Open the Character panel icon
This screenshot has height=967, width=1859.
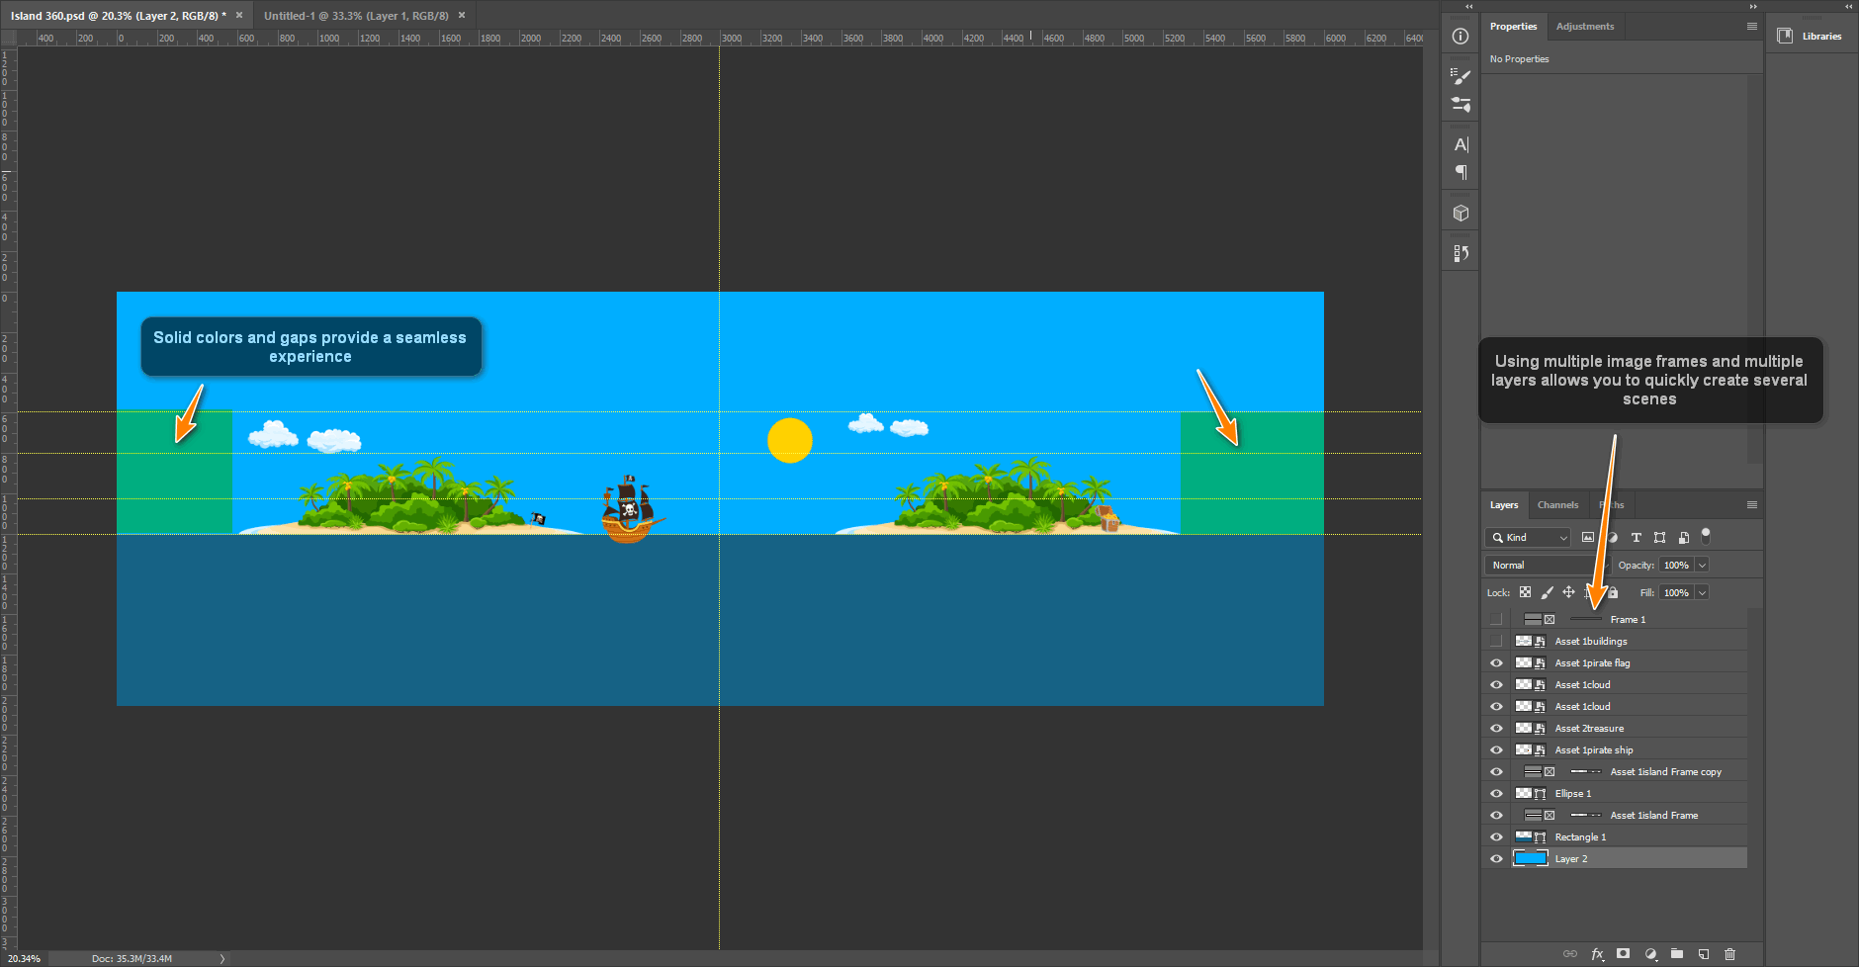tap(1461, 144)
